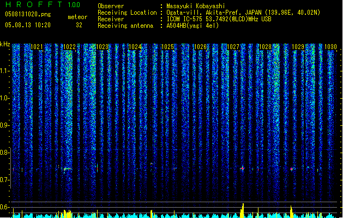This screenshot has width=343, height=218.
Task: Click the meteor count label
Action: 77,17
